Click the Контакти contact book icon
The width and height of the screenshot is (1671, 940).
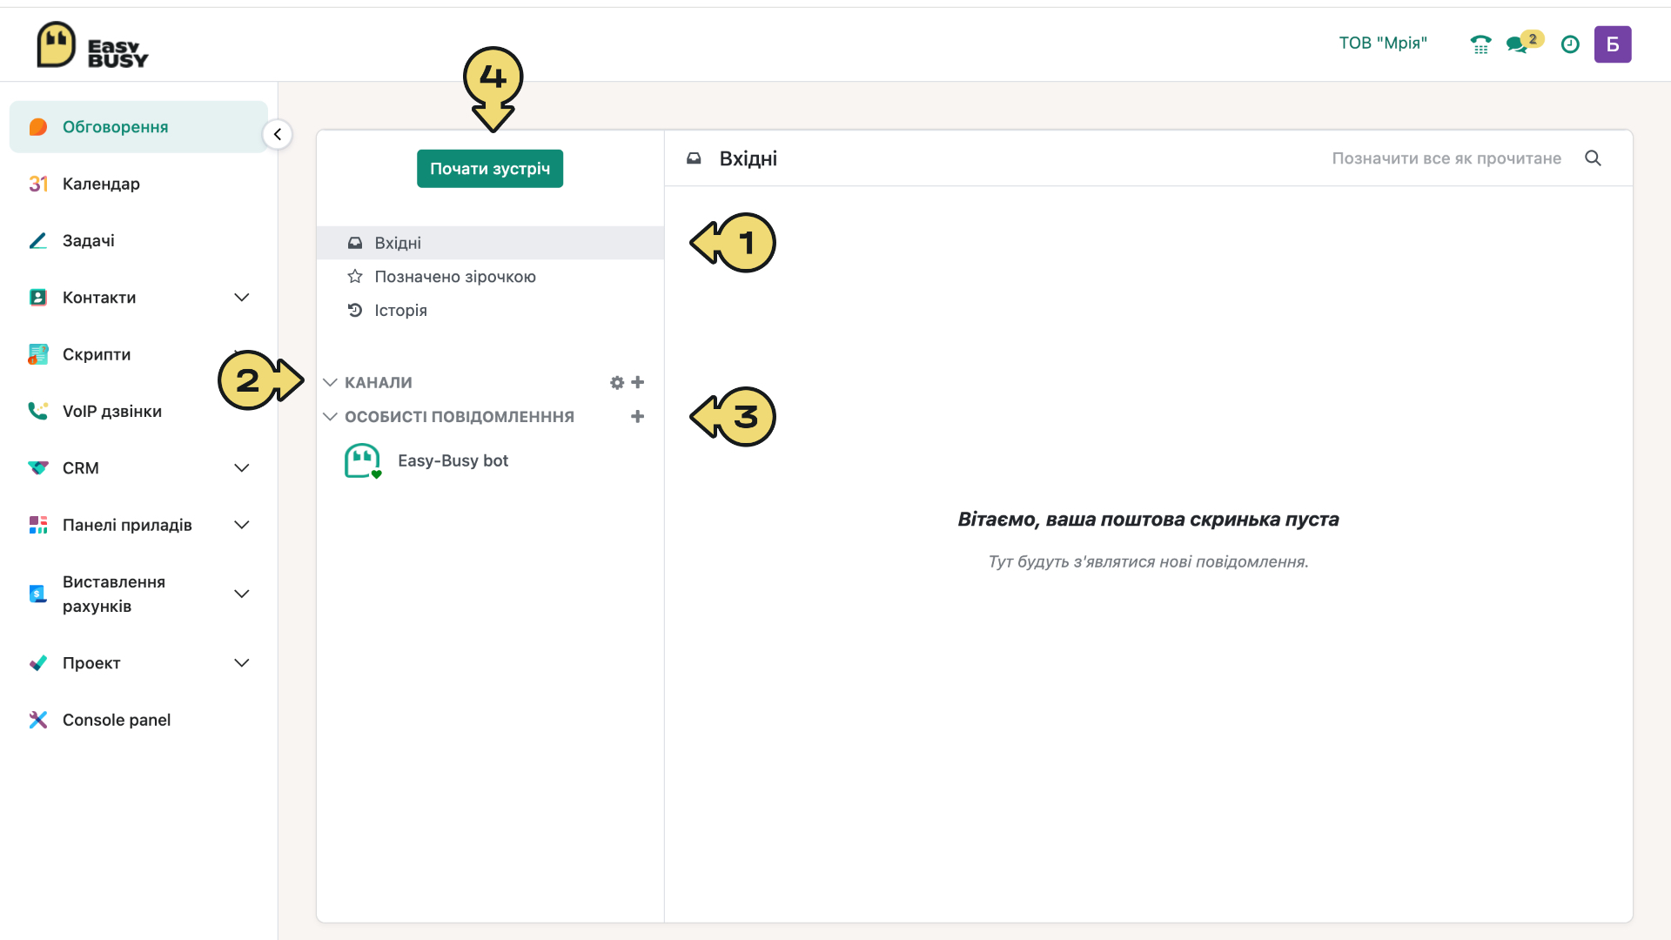(38, 298)
